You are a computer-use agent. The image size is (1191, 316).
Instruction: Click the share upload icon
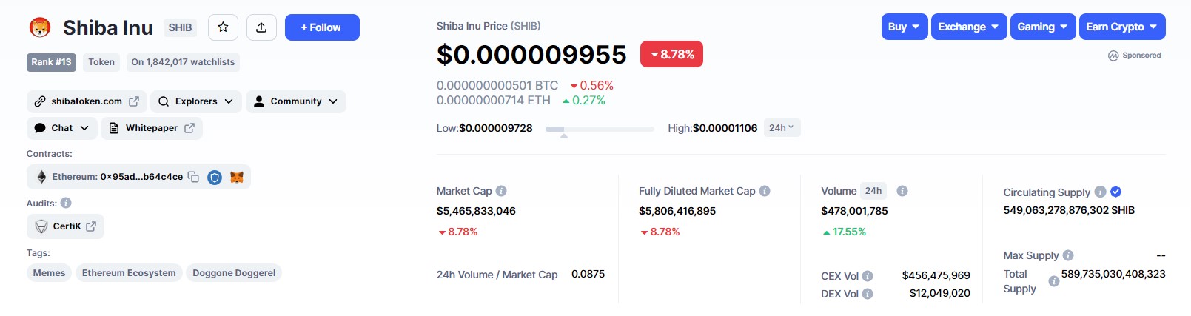tap(261, 27)
